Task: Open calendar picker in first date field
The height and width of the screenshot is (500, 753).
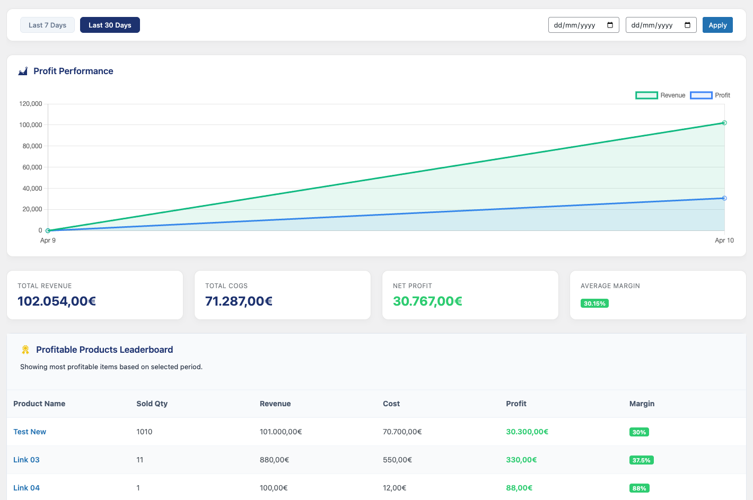Action: point(610,25)
